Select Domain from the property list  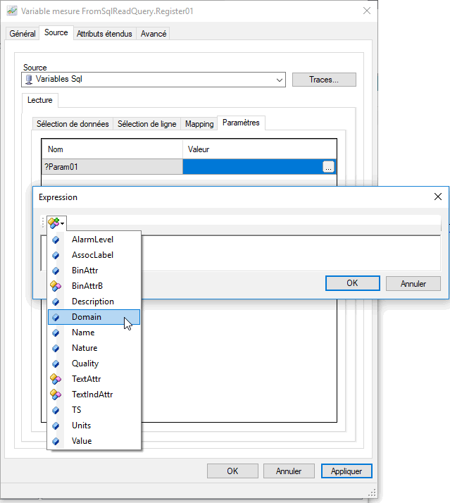(87, 317)
